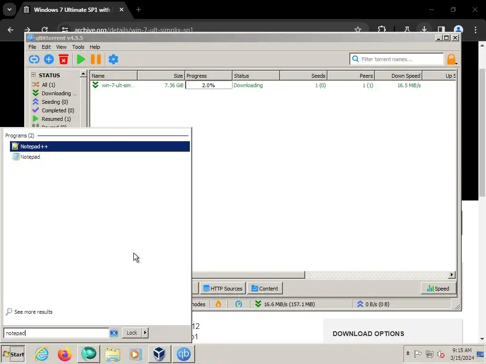Click Add torrent file plus icon
486x364 pixels.
click(49, 59)
